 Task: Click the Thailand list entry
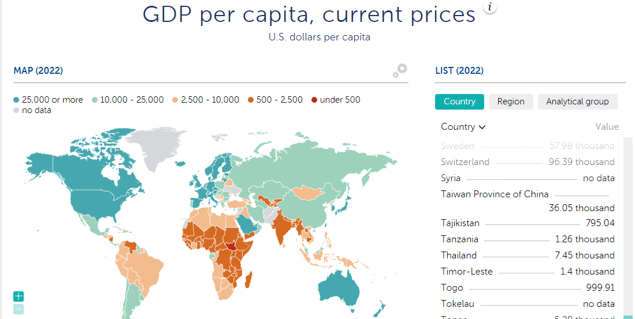[x=459, y=256]
